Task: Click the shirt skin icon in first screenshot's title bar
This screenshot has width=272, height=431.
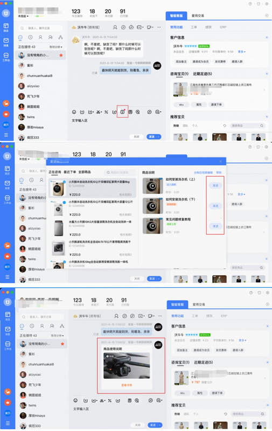Action: coord(258,4)
